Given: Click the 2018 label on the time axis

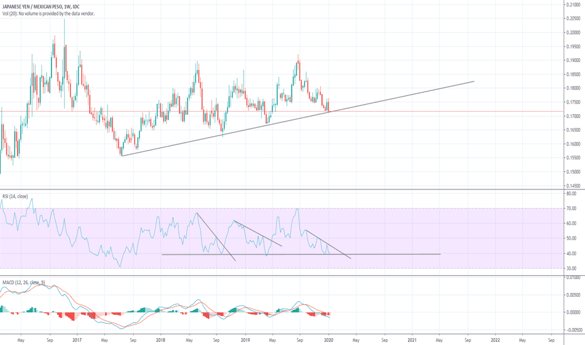Looking at the screenshot, I should pos(160,341).
